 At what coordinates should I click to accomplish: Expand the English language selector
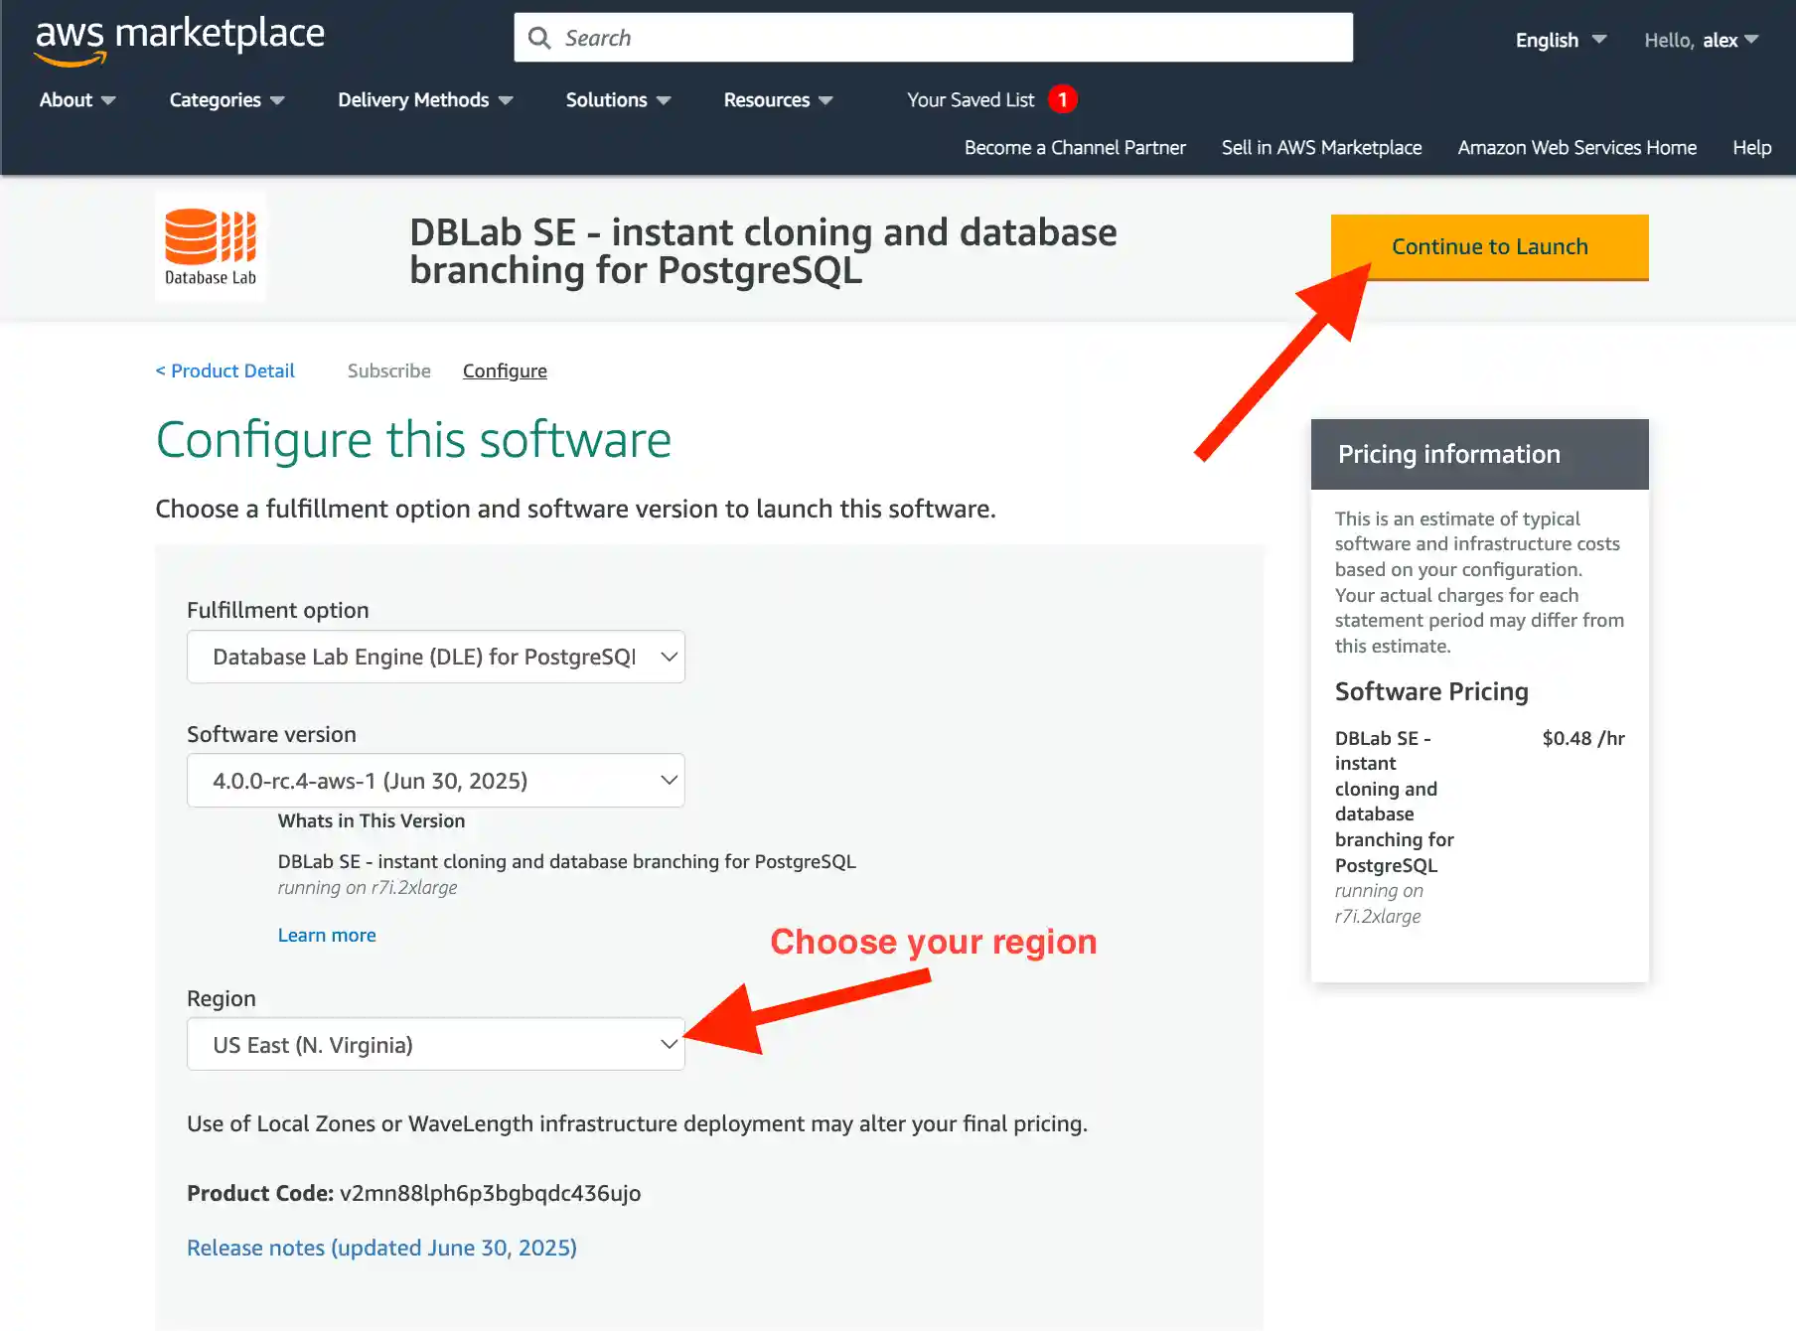(x=1559, y=40)
